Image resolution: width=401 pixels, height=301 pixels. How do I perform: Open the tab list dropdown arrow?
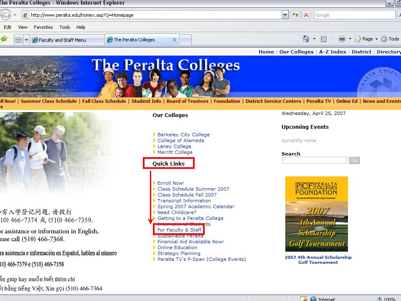pyautogui.click(x=26, y=40)
